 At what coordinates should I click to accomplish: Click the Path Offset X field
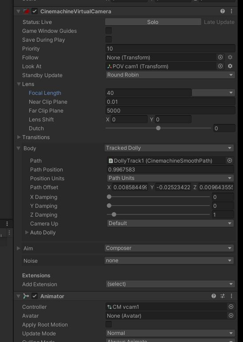[x=130, y=187]
